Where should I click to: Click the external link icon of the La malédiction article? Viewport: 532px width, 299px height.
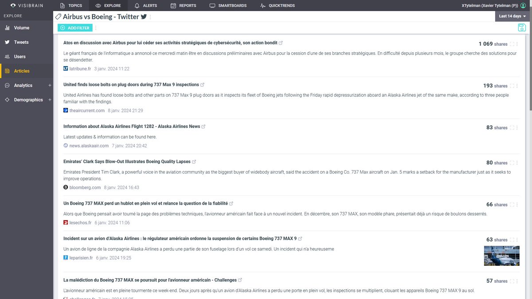point(240,280)
